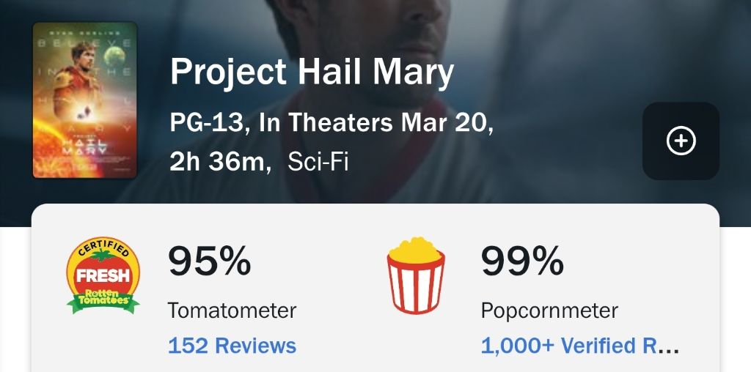Viewport: 751px width, 372px height.
Task: Click the 99% Popcornmeter score
Action: [x=522, y=261]
